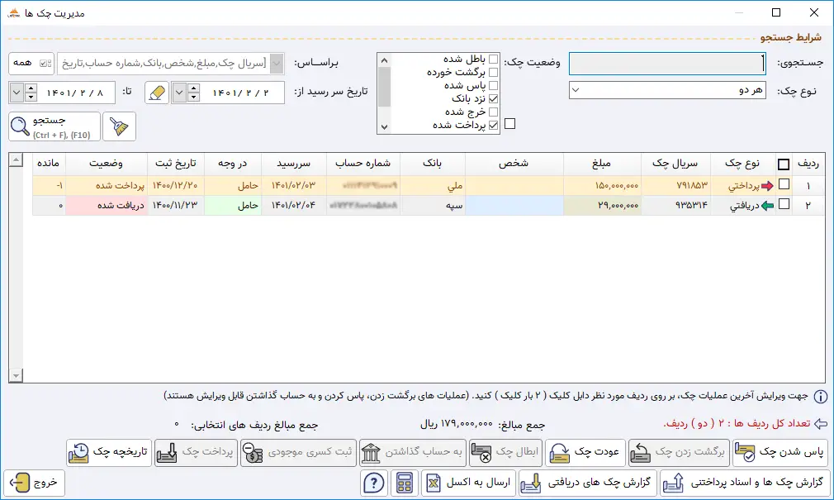
Task: Uncheck the نزد بانک status checkbox
Action: click(x=494, y=98)
